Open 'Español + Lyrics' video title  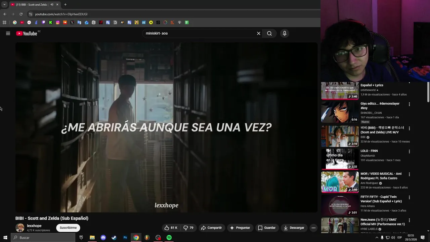tap(372, 85)
